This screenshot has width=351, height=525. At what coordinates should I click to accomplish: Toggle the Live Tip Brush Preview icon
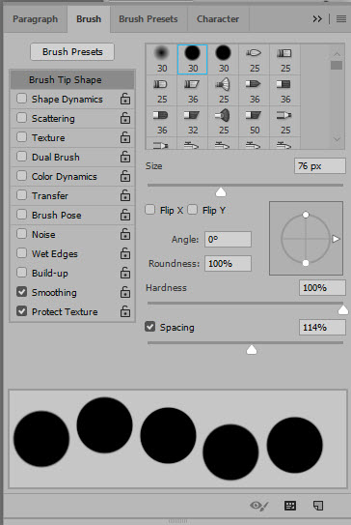coord(259,506)
